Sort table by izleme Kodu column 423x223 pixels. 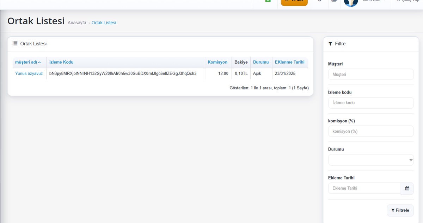[61, 62]
